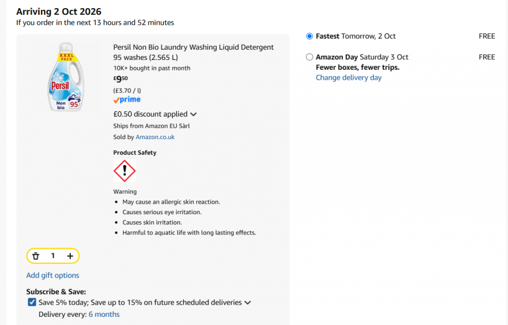Click the trash icon to remove the item
The height and width of the screenshot is (325, 508).
pos(36,256)
